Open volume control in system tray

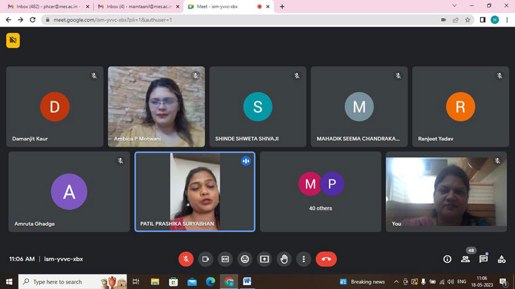coord(450,282)
